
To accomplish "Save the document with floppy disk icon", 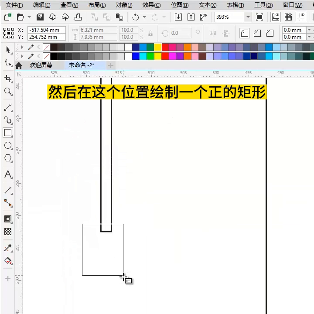I will [x=40, y=17].
